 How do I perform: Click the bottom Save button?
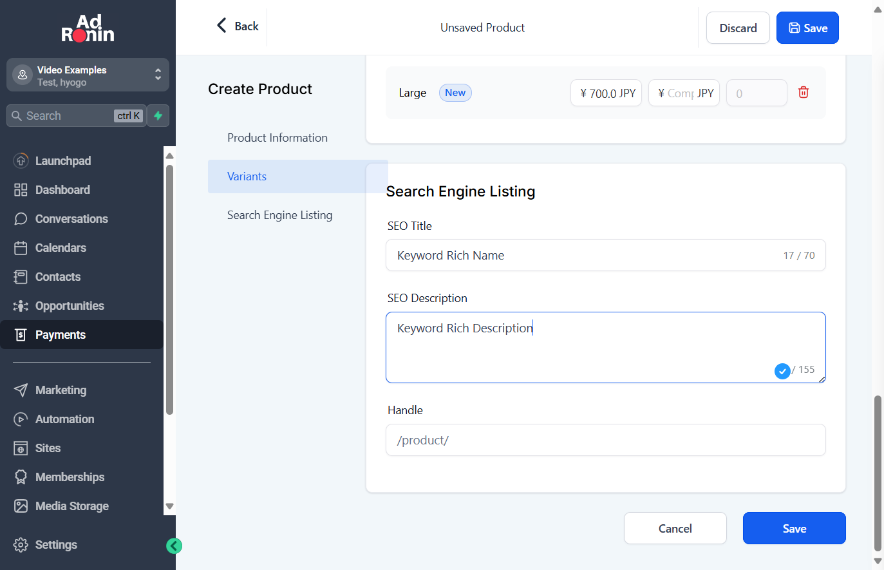click(795, 528)
